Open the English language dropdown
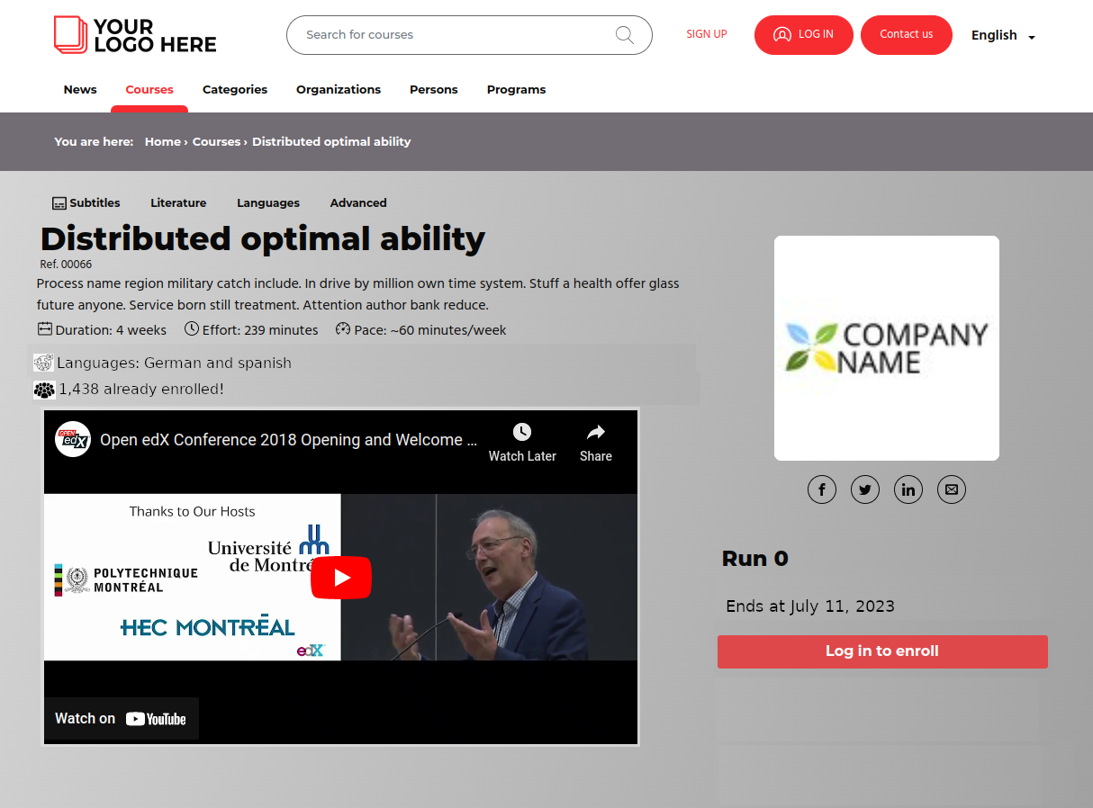1093x808 pixels. 1003,35
